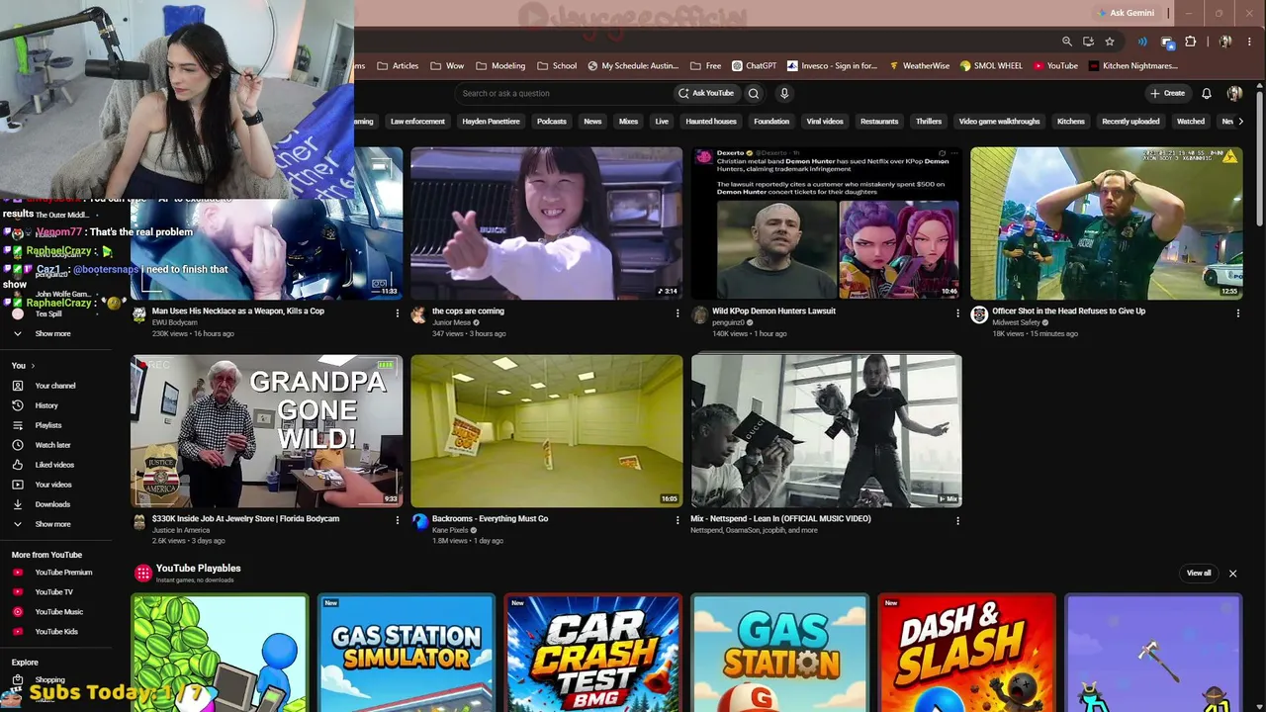
Task: Open the ChatGPT bookmark
Action: click(755, 66)
